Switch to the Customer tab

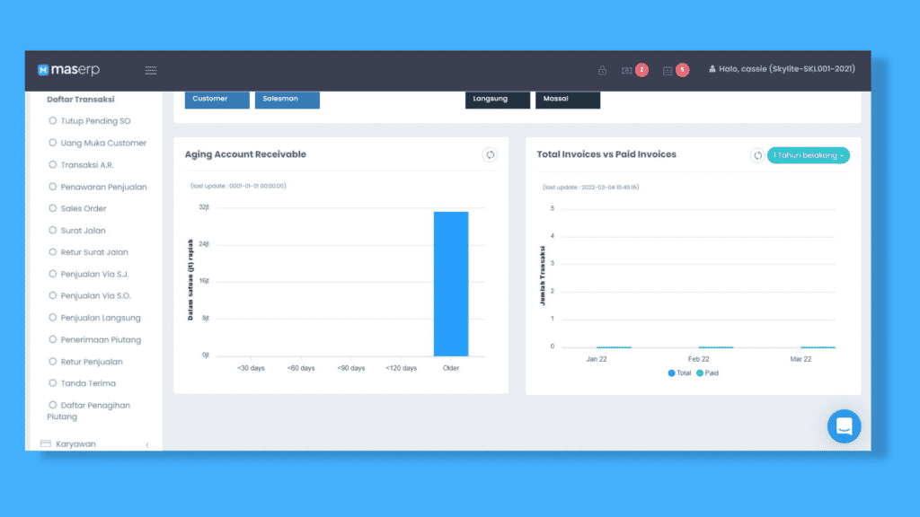217,100
